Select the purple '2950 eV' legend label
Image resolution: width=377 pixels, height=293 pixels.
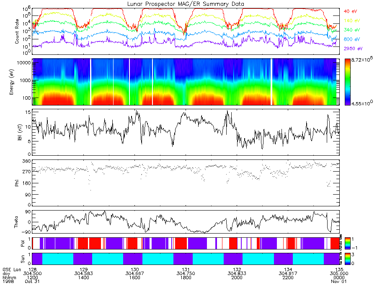[353, 49]
